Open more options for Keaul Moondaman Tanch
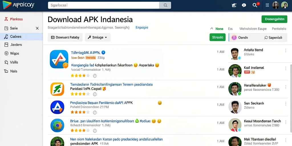Viewport: 292px width, 146px height. [285, 122]
